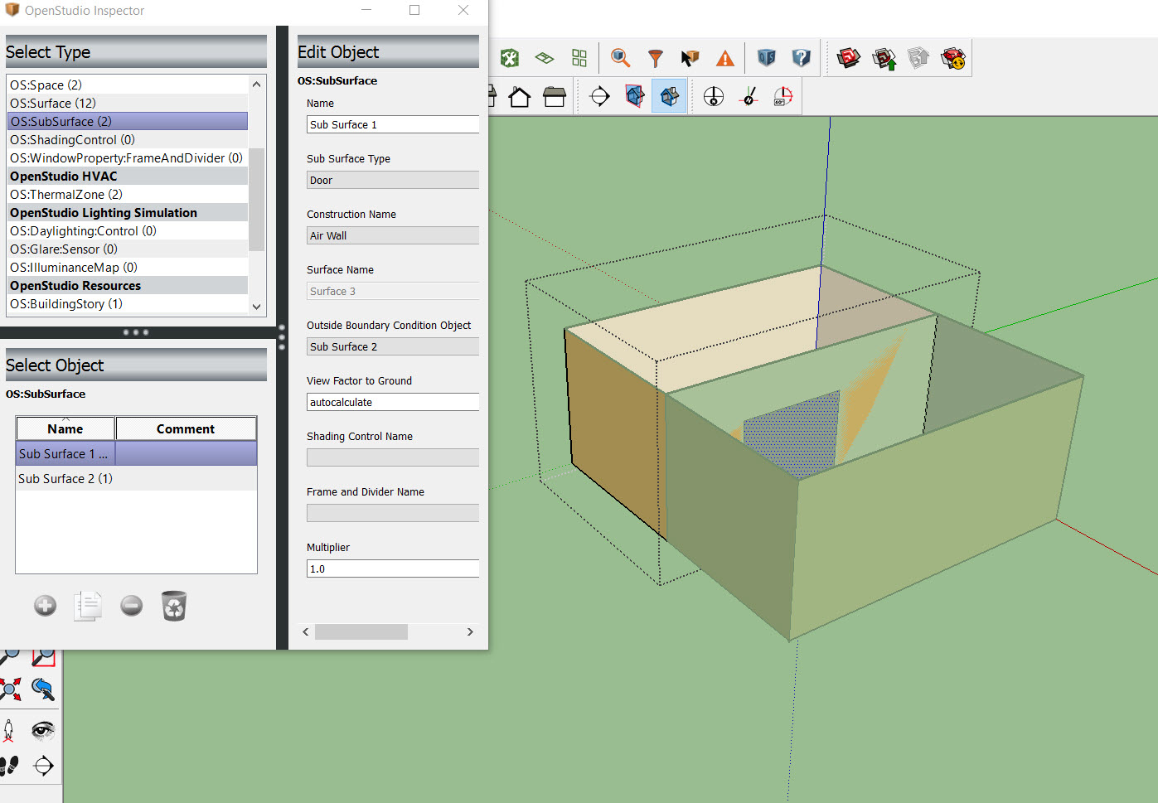Click the 60-degree angle north tool icon
Viewport: 1158px width, 803px height.
pyautogui.click(x=783, y=97)
